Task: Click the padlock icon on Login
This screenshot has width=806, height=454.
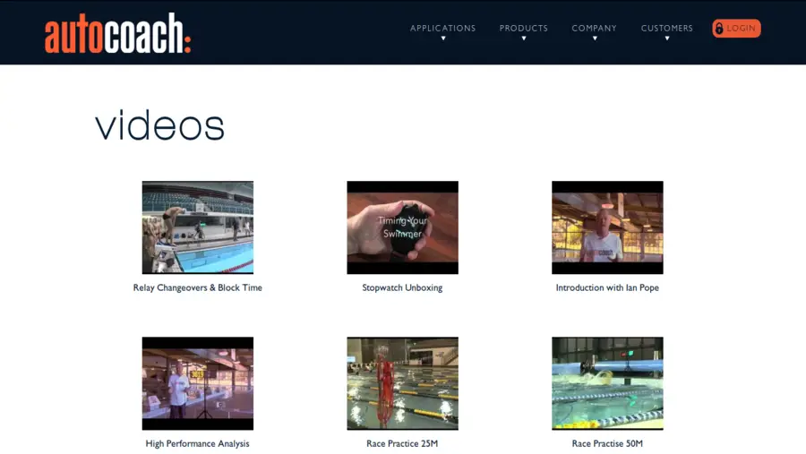Action: pos(718,29)
